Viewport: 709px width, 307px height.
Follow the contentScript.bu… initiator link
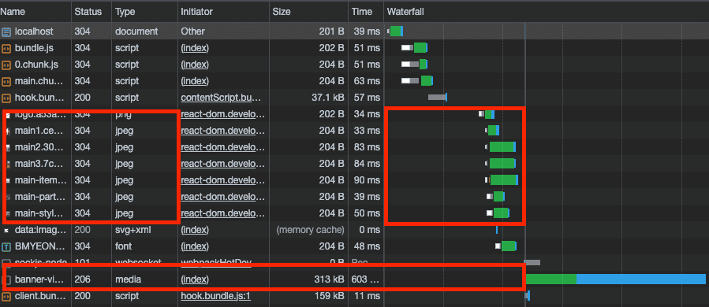pos(221,98)
